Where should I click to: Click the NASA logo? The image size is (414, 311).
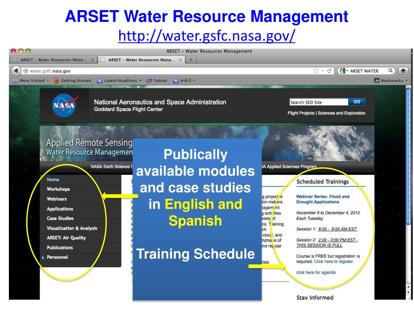coord(64,105)
